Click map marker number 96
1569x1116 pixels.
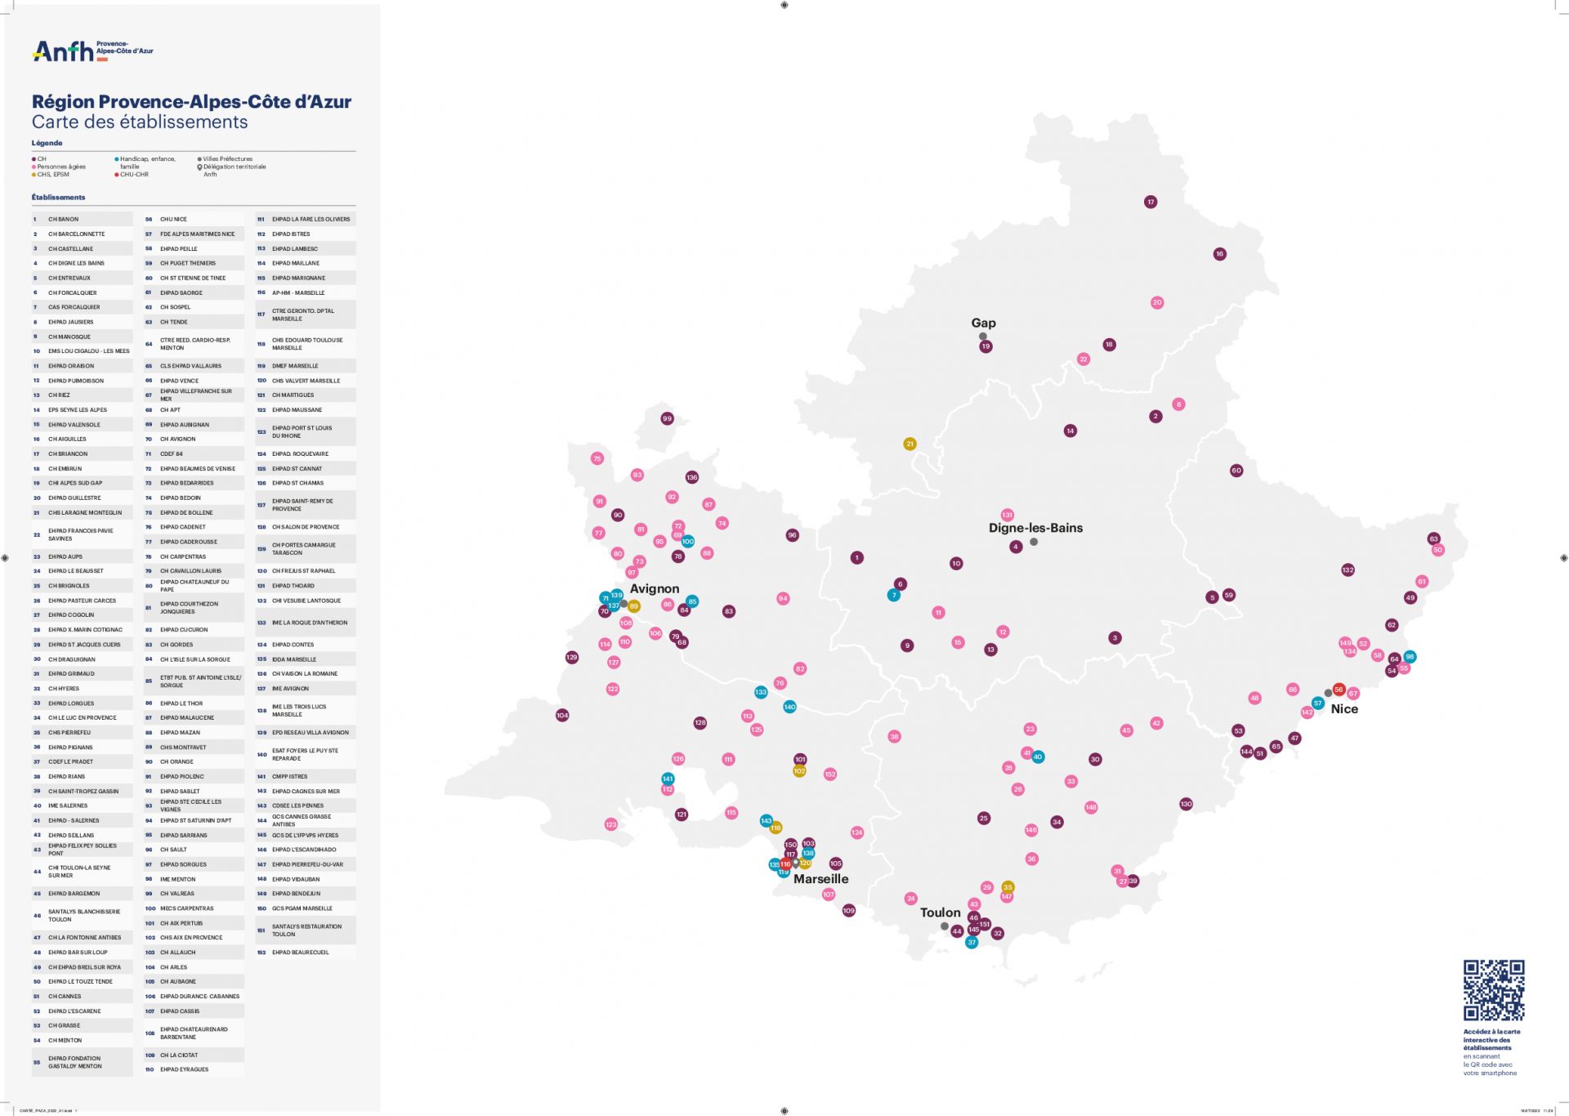pos(792,535)
